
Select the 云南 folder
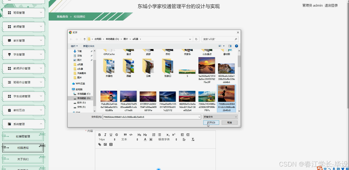pyautogui.click(x=148, y=68)
